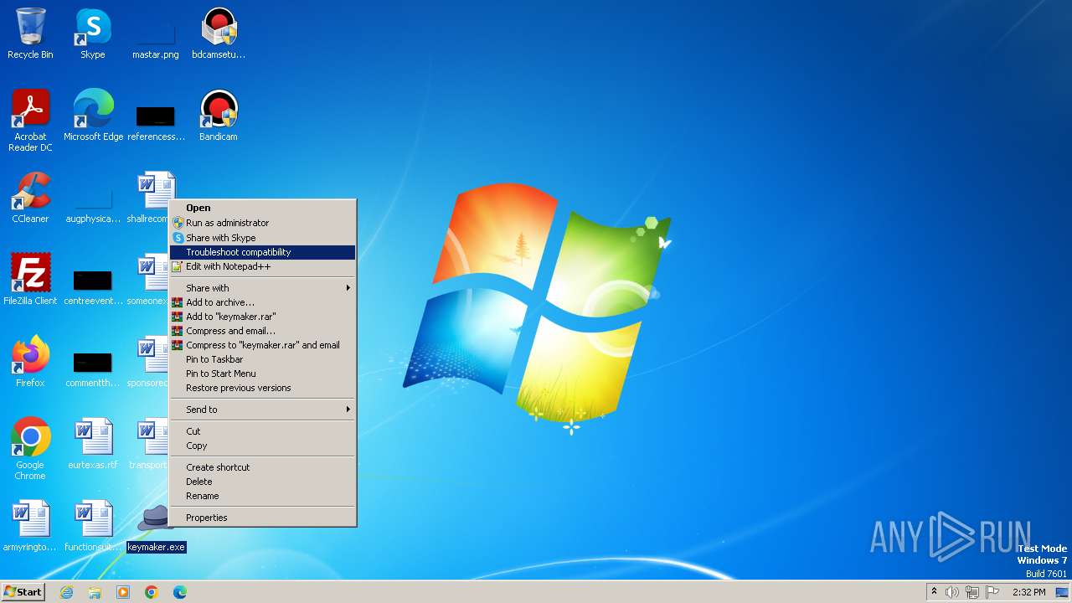Choose Add to "keymaker.rar"
Viewport: 1072px width, 603px height.
263,317
